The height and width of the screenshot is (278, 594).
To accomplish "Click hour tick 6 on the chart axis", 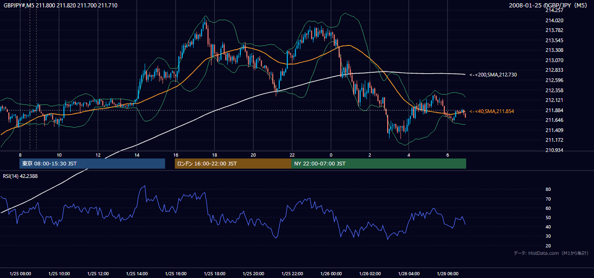I will point(448,155).
